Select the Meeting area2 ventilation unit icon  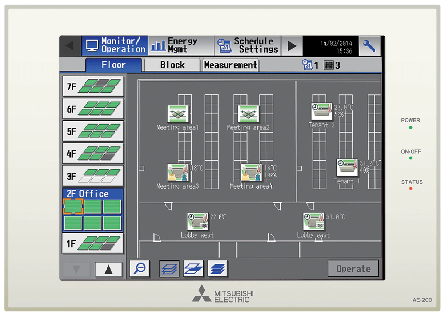tap(248, 114)
